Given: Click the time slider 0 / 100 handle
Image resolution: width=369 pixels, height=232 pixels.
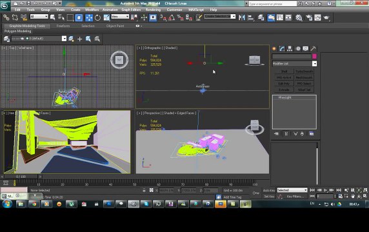Looking at the screenshot, I should (21, 177).
